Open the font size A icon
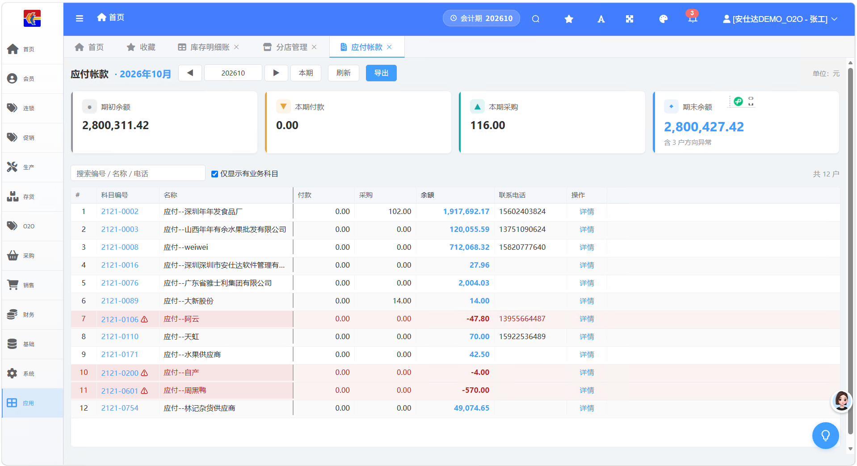This screenshot has width=857, height=466. point(601,19)
